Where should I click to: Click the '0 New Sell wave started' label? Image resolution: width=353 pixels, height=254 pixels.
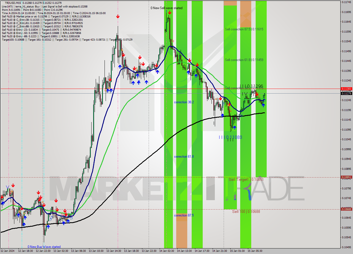pyautogui.click(x=166, y=8)
